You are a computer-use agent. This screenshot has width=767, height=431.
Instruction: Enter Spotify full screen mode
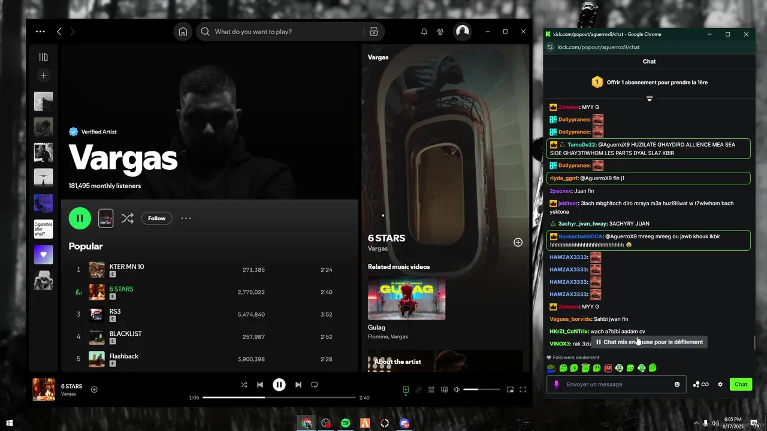(523, 390)
